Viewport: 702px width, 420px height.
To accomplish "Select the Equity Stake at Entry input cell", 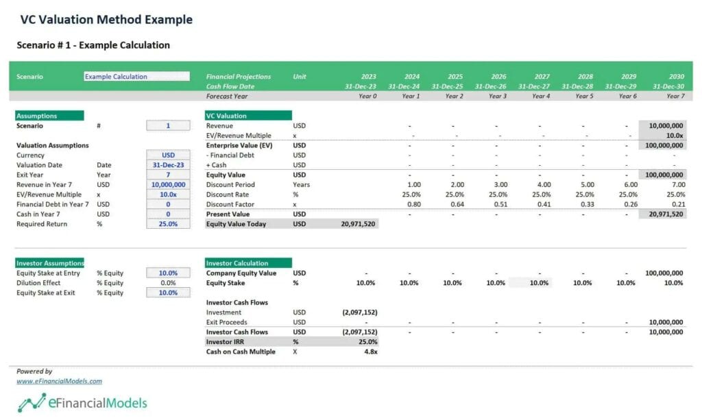I will tap(168, 273).
